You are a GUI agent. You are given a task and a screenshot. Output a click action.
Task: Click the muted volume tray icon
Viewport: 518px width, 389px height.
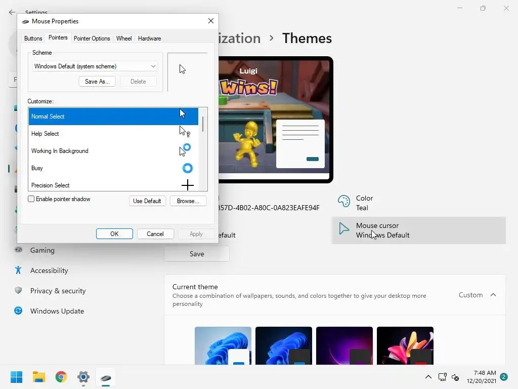[x=455, y=377]
